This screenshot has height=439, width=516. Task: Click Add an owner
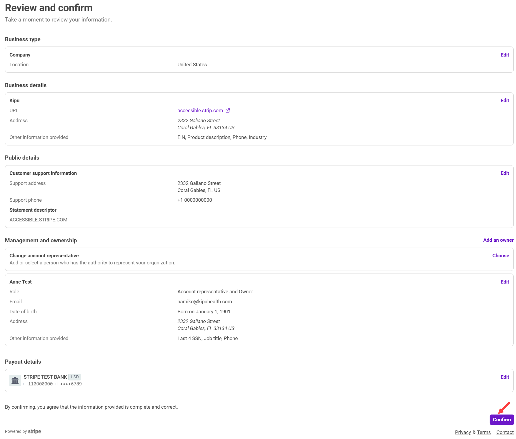click(498, 240)
